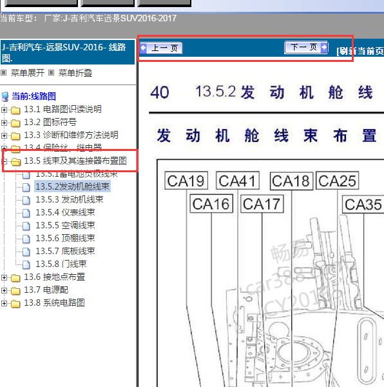Click the J-吉利汽车-远景SUV-2016- 线路图 header
This screenshot has height=387, width=384.
[68, 52]
